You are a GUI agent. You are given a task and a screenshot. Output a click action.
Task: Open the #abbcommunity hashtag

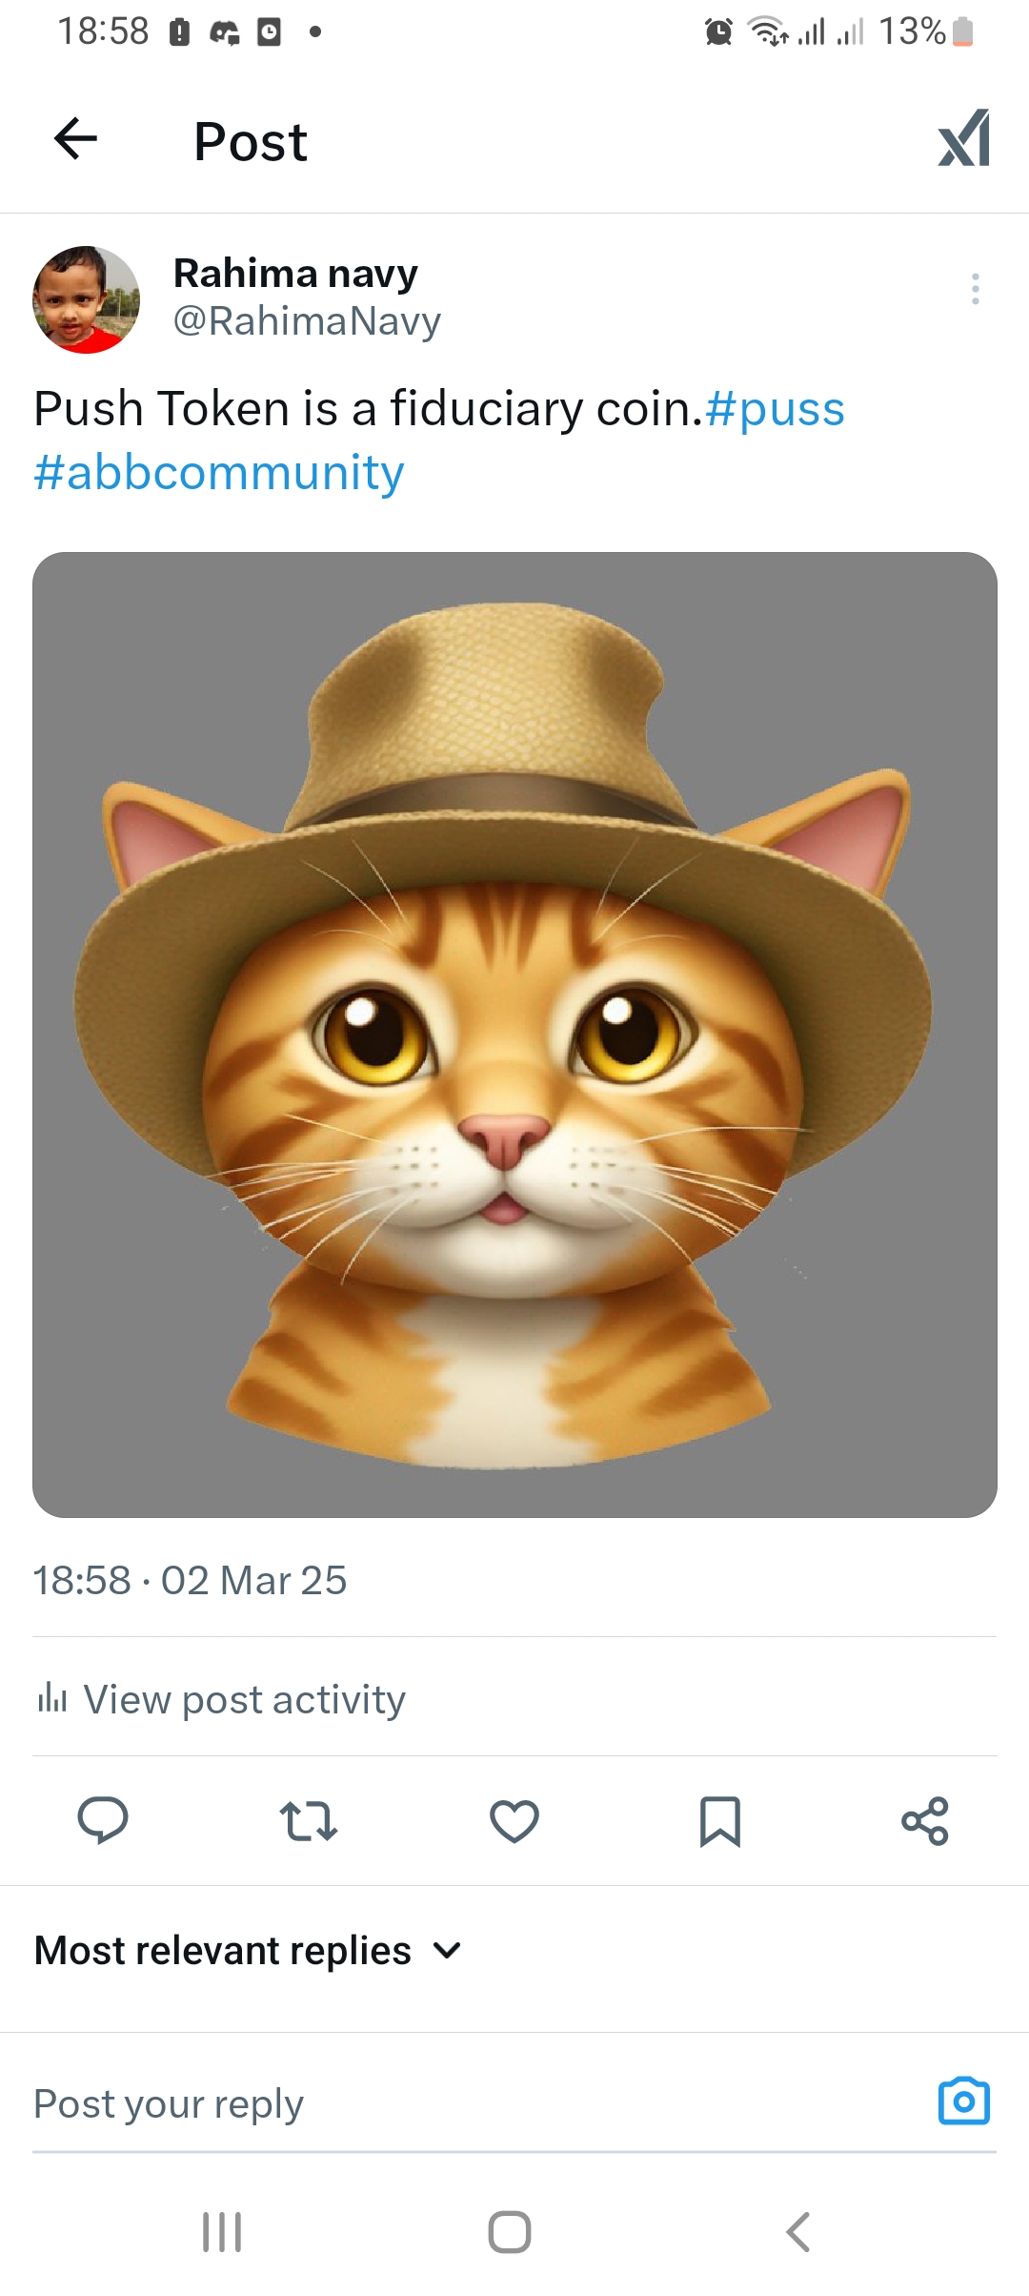click(x=219, y=473)
